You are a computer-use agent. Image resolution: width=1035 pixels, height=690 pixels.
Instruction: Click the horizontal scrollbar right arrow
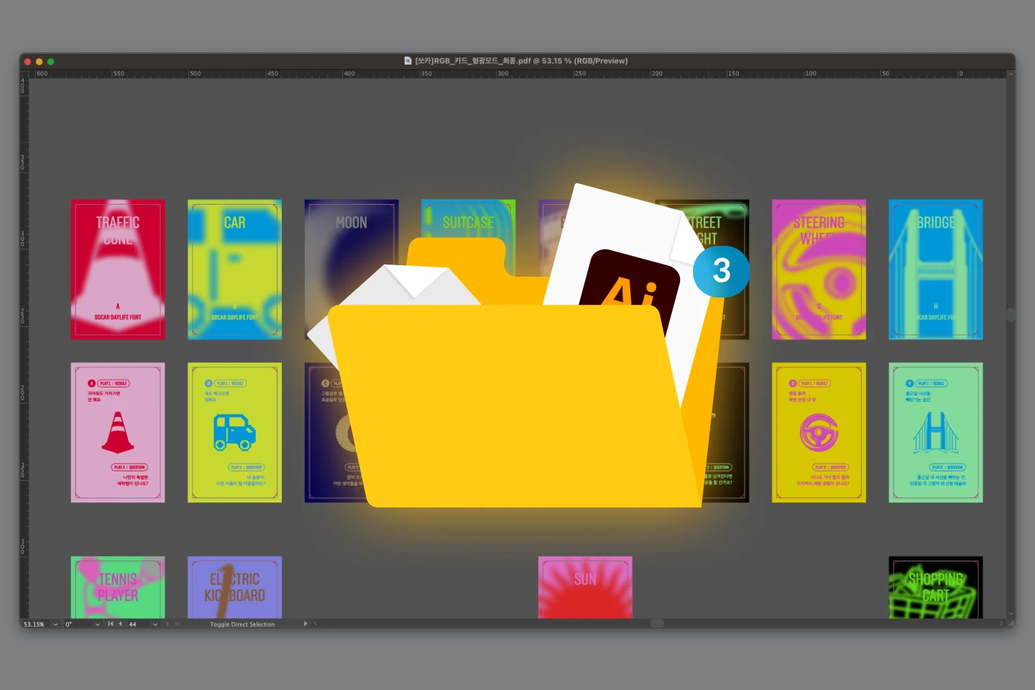click(1000, 623)
